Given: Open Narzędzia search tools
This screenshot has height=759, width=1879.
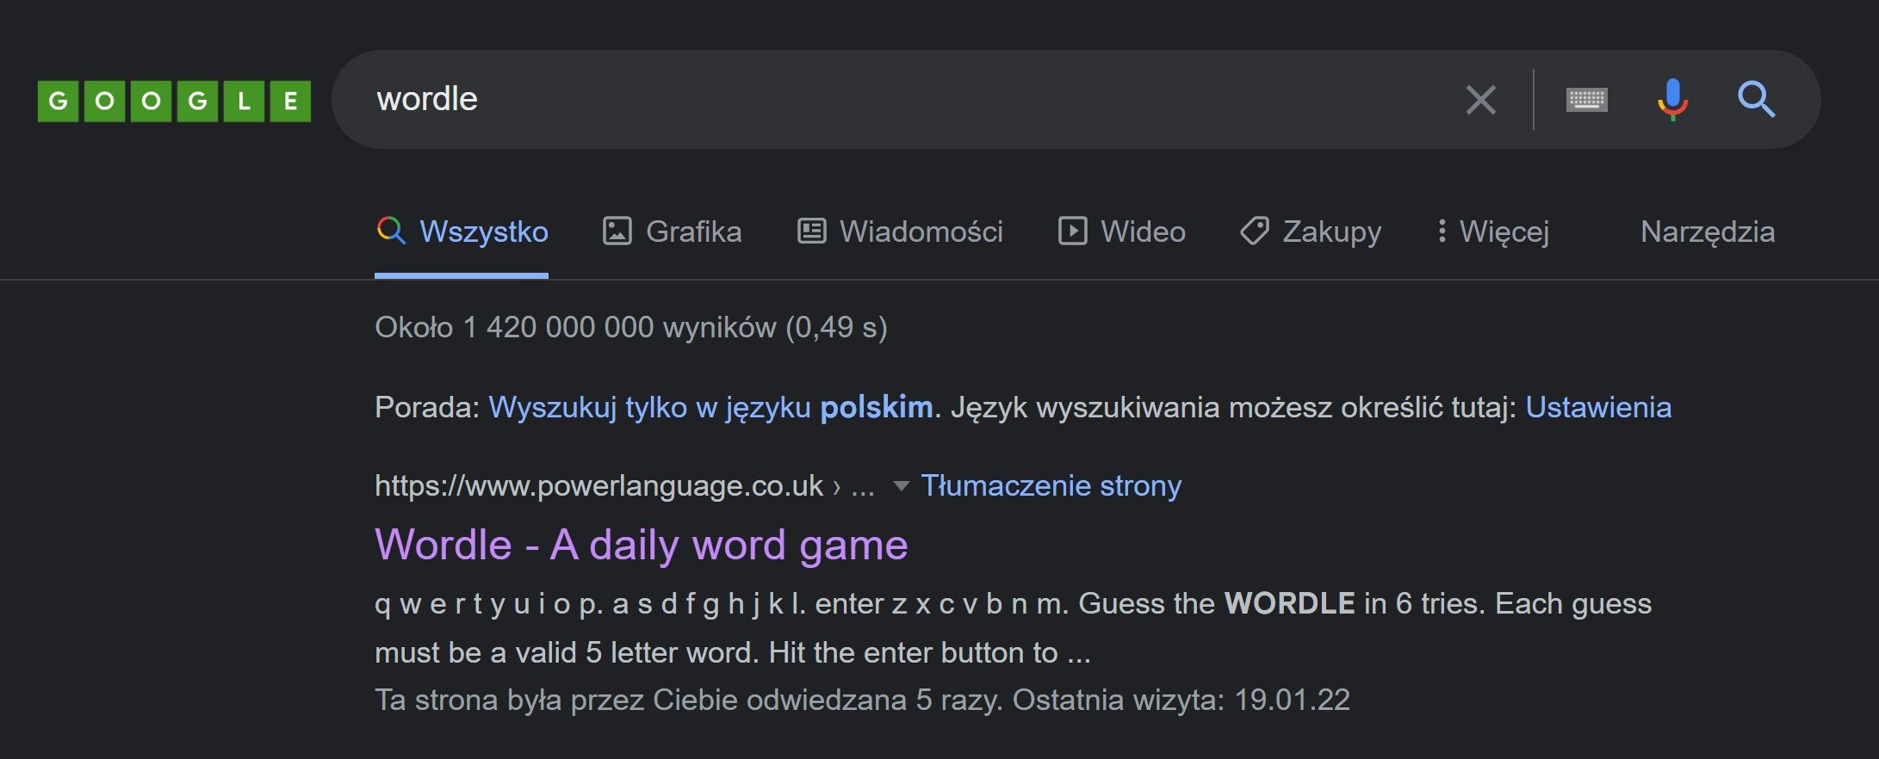Looking at the screenshot, I should click(1708, 231).
